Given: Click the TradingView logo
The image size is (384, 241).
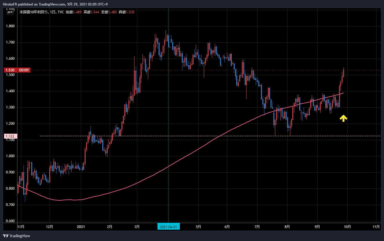Looking at the screenshot, I should 17,236.
